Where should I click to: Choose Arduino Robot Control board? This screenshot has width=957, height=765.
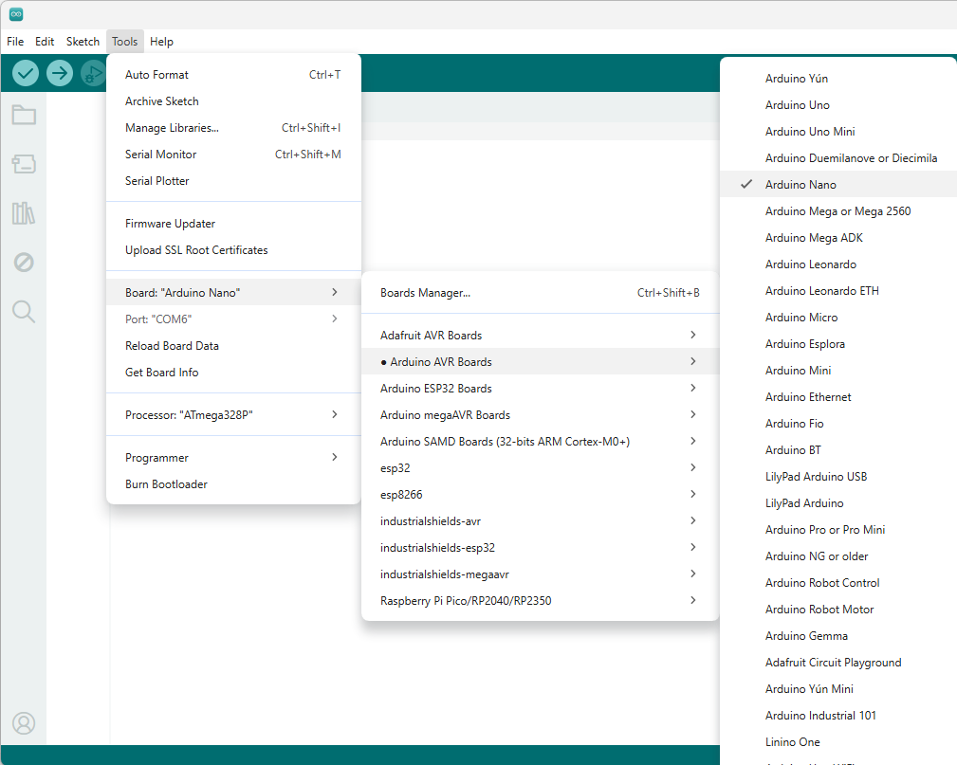[x=838, y=583]
